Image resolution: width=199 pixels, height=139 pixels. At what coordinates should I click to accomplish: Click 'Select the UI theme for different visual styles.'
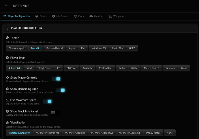[x=29, y=42]
